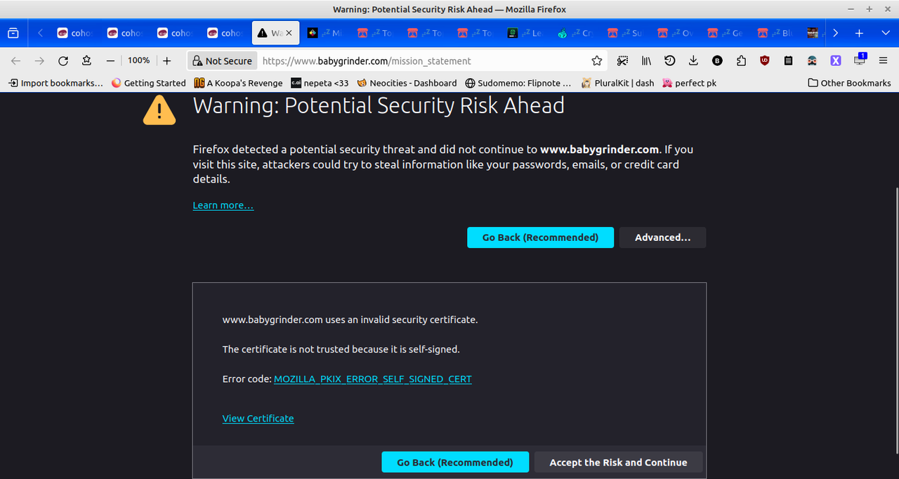The image size is (899, 479).
Task: Bookmark this page with the star
Action: [597, 61]
